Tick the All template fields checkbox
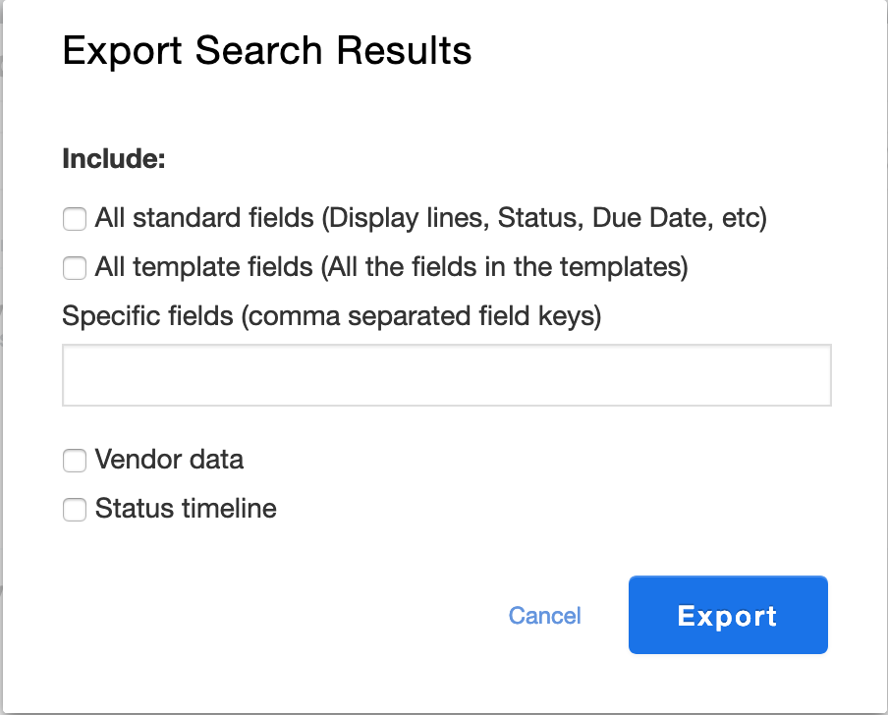The width and height of the screenshot is (888, 715). tap(75, 268)
